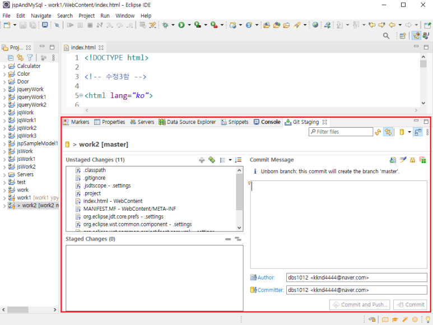This screenshot has width=433, height=325.
Task: Click the Author link label
Action: 266,277
